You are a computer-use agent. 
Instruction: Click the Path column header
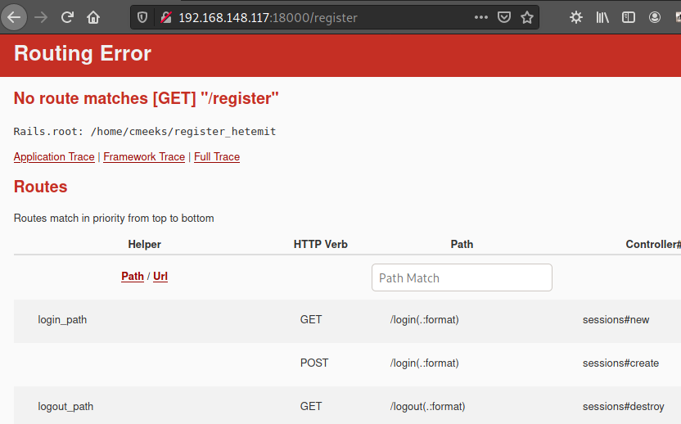(x=462, y=244)
